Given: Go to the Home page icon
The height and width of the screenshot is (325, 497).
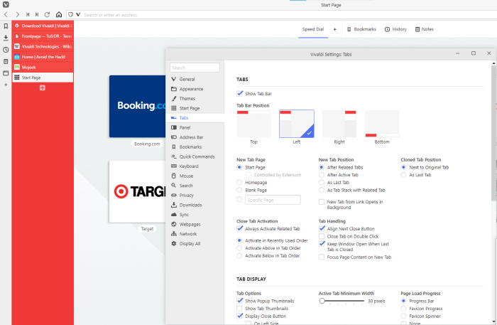Looking at the screenshot, I should (58, 14).
